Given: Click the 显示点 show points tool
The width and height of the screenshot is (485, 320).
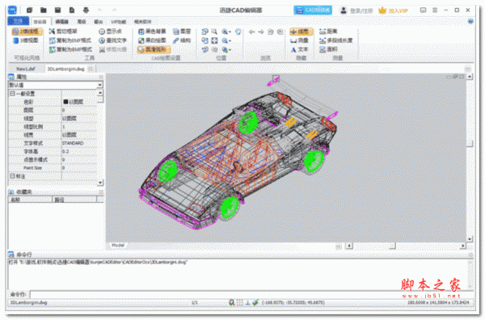Looking at the screenshot, I should 111,32.
